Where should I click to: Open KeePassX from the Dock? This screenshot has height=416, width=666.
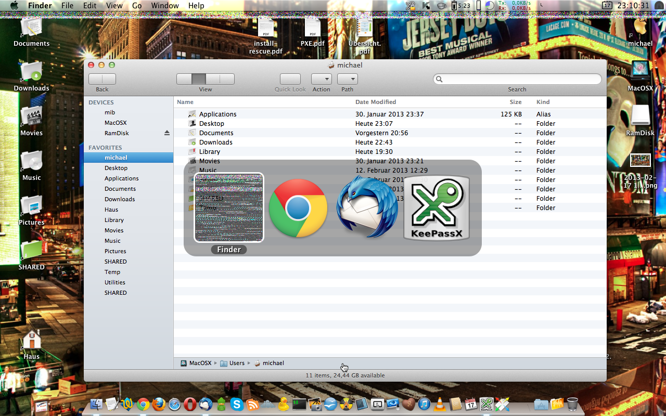pyautogui.click(x=486, y=404)
